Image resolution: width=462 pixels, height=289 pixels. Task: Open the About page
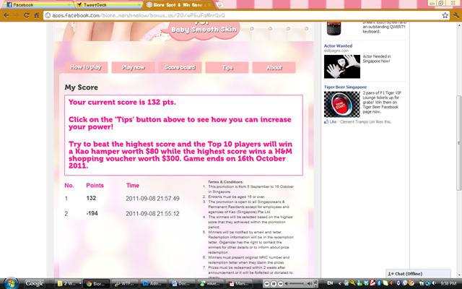pyautogui.click(x=274, y=67)
